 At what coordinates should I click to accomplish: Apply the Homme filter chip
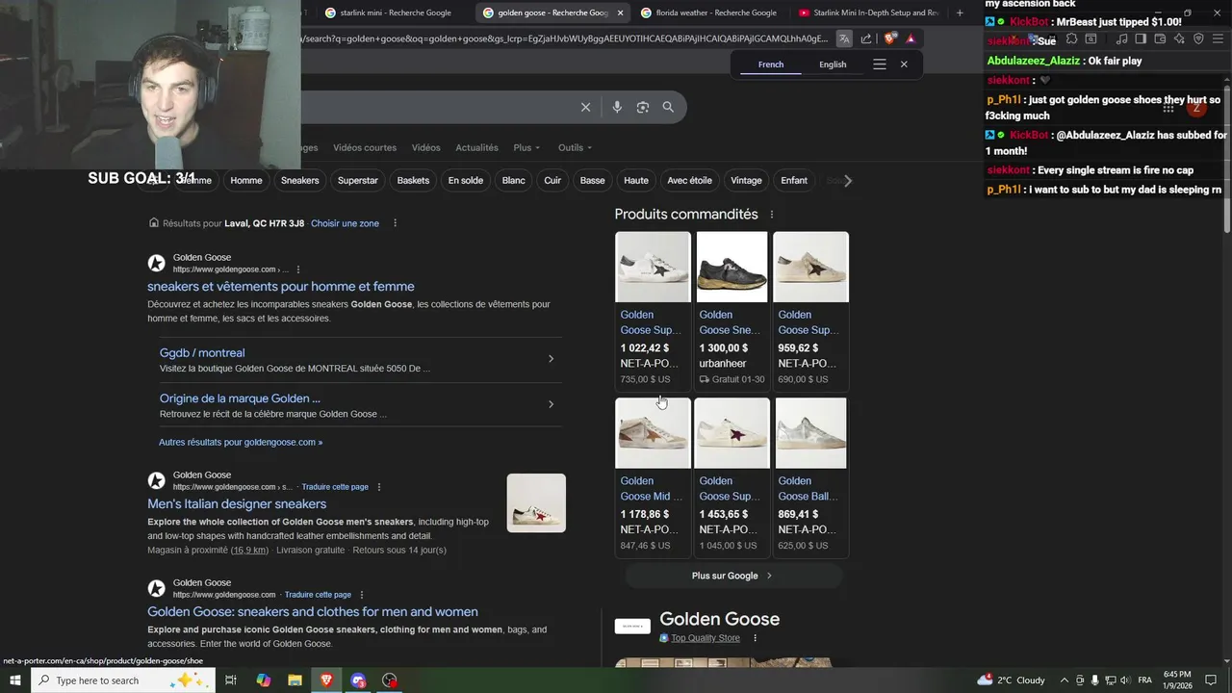246,180
